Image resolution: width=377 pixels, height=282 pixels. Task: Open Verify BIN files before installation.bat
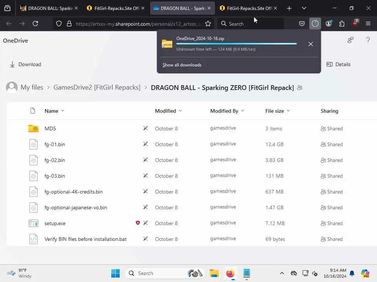[85, 239]
